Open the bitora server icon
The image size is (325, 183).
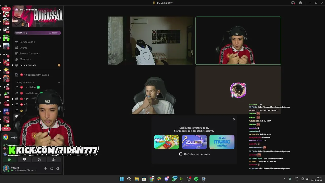point(6,54)
